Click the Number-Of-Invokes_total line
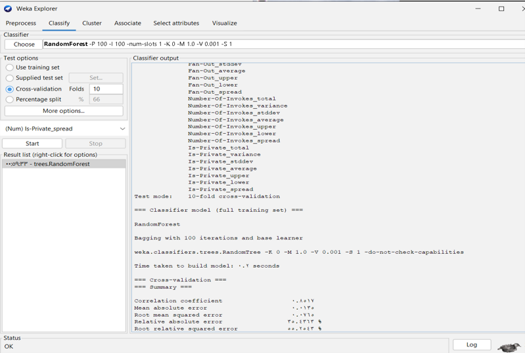The height and width of the screenshot is (353, 525). 232,98
